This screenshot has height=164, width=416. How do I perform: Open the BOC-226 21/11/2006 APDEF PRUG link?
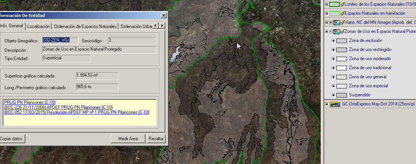[x=58, y=107]
